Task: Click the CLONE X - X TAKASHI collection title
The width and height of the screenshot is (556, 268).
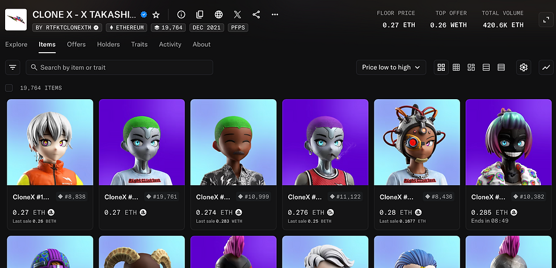Action: 85,15
